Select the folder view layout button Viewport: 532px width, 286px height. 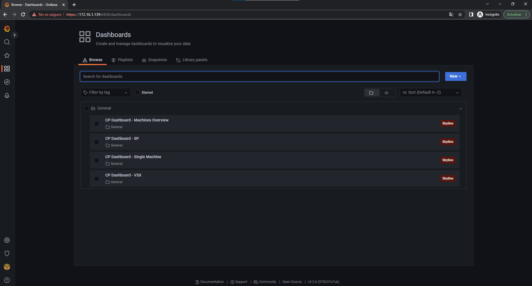tap(372, 93)
